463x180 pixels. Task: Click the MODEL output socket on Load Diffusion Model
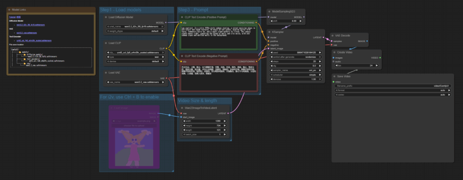[x=166, y=23]
